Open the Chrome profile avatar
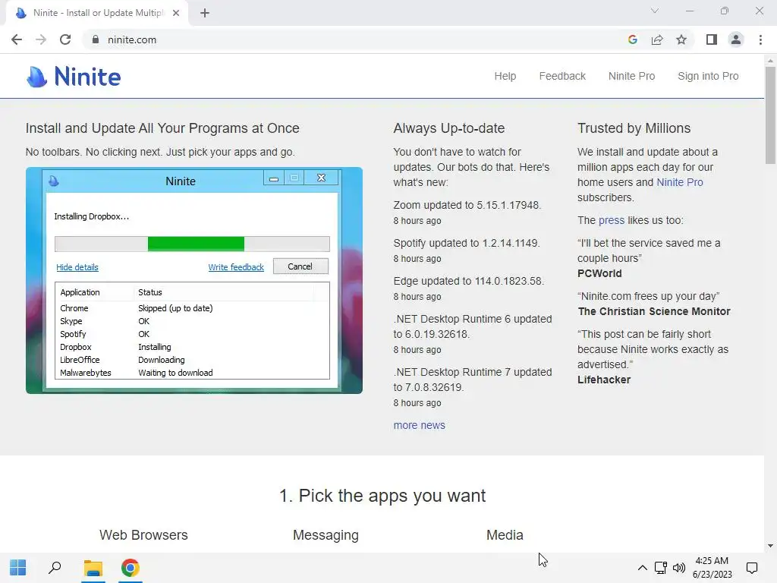777x583 pixels. (736, 39)
